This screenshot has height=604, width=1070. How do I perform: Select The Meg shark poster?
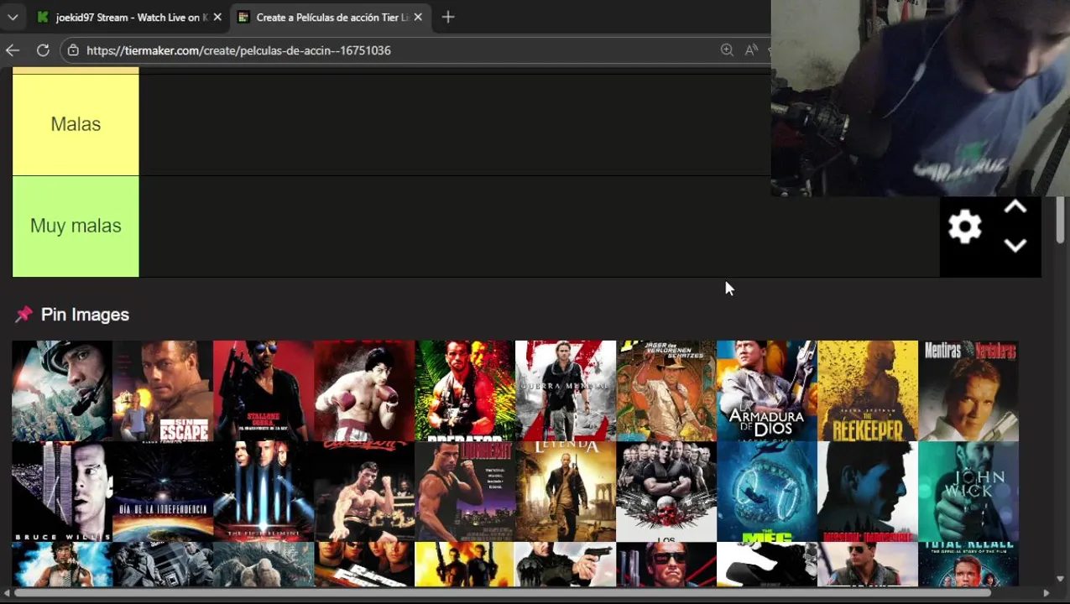tap(767, 492)
